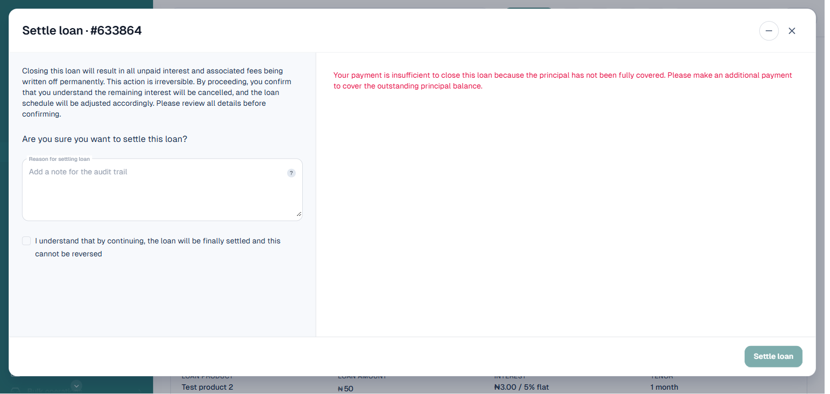Click the 'Reason for settling loan' text area
Viewport: 830px width, 394px height.
click(162, 189)
